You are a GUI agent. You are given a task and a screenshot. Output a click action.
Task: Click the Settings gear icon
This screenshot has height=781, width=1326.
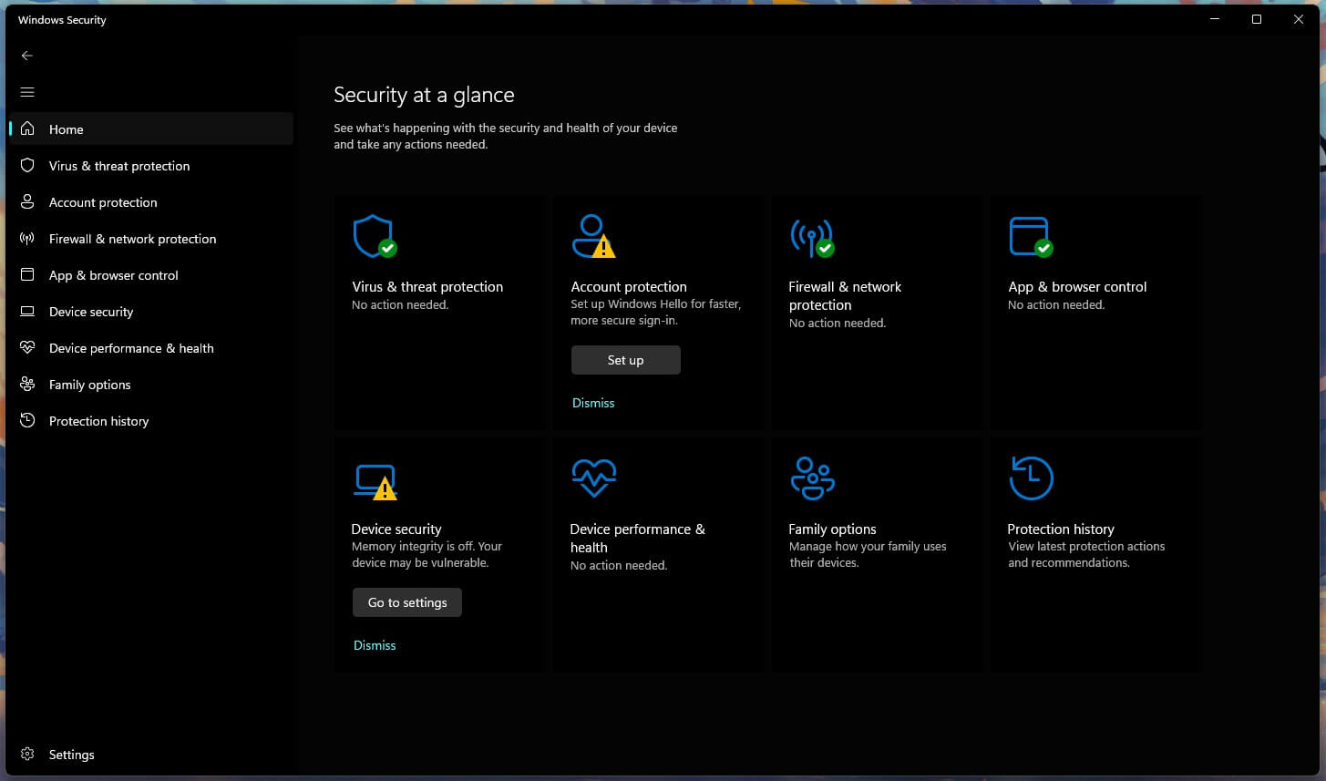point(27,754)
